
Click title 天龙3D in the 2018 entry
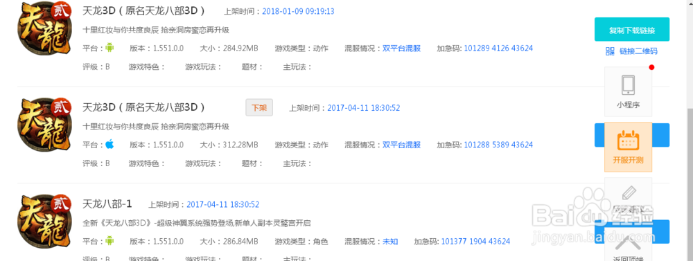click(x=143, y=10)
